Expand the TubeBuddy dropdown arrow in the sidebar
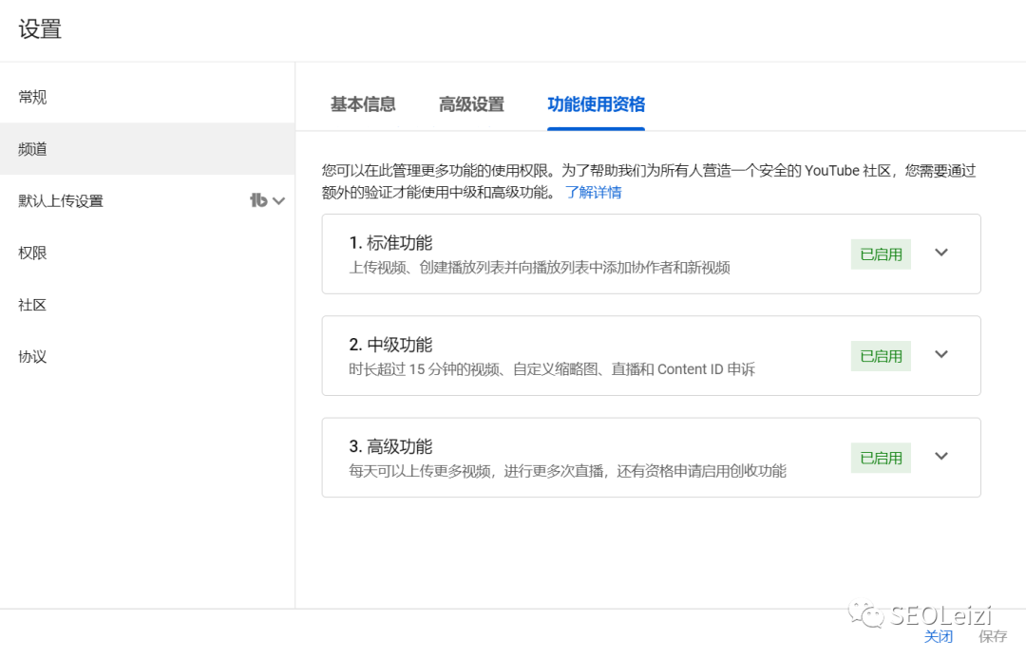This screenshot has height=658, width=1026. (x=278, y=200)
